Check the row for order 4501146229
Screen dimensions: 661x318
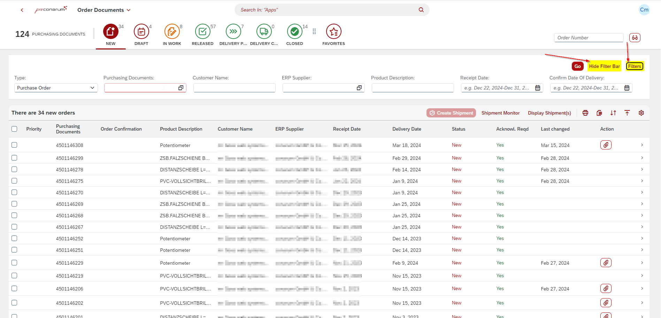click(14, 263)
